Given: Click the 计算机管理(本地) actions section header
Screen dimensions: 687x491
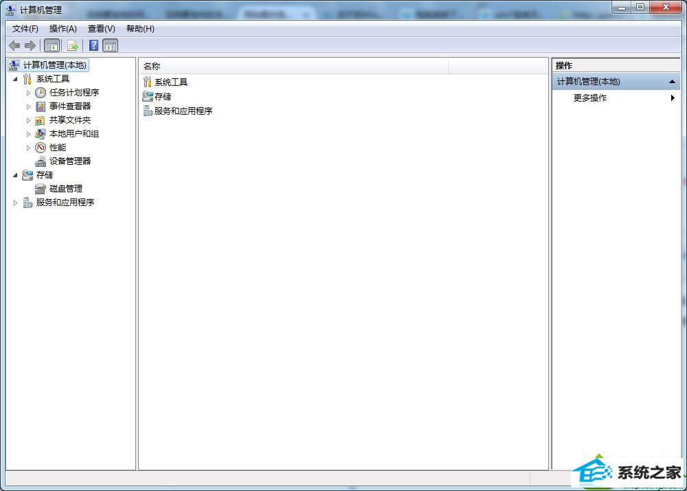Looking at the screenshot, I should 616,82.
